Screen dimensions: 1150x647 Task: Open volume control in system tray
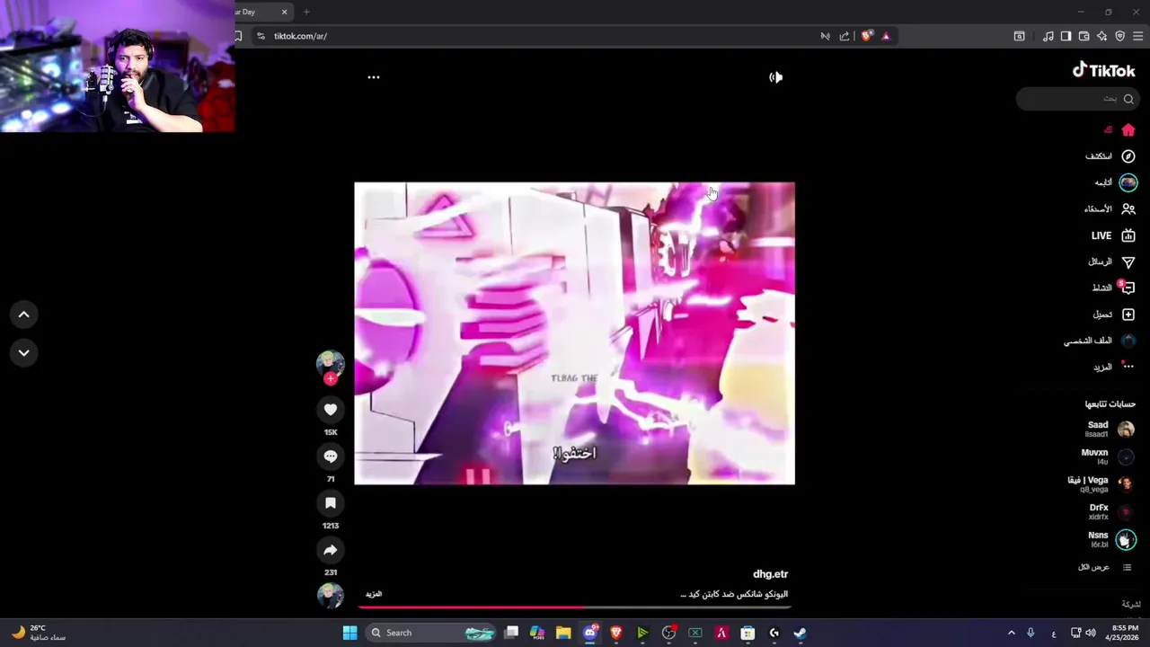1091,633
